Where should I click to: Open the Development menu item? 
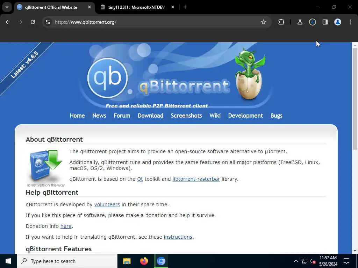(245, 116)
